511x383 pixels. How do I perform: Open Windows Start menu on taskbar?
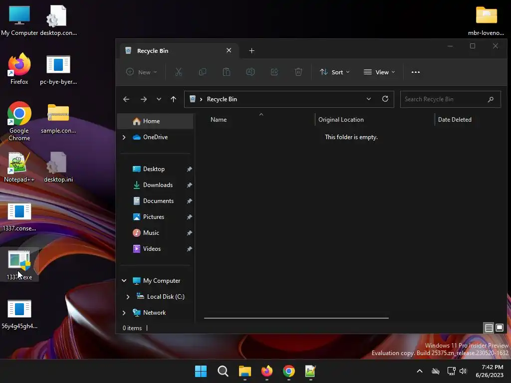point(201,371)
